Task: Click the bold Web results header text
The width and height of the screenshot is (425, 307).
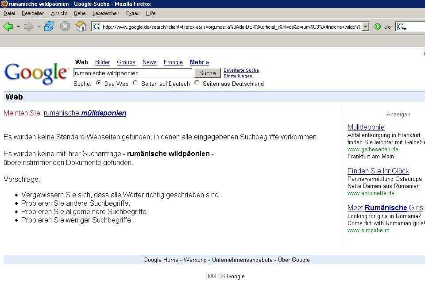Action: pos(14,97)
